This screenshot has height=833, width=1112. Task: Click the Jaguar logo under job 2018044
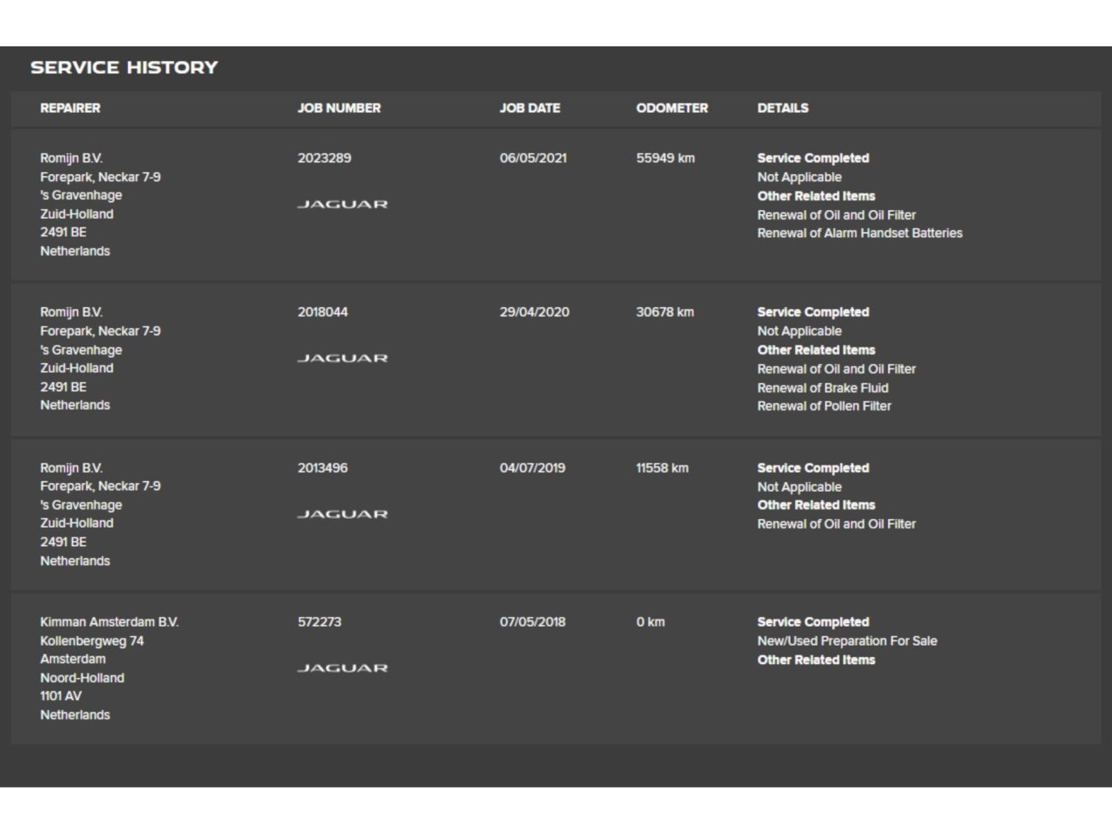342,358
